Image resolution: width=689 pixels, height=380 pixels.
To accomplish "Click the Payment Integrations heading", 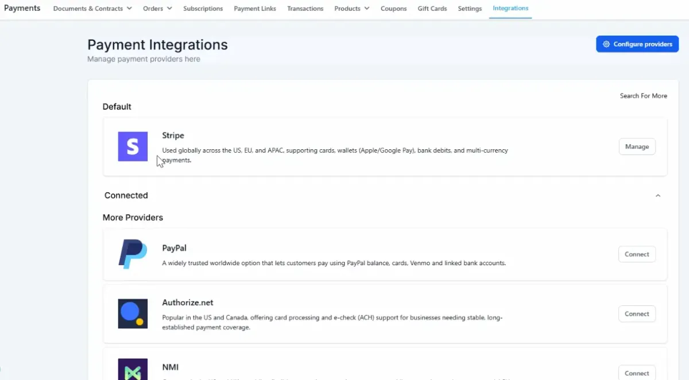I will pos(157,45).
